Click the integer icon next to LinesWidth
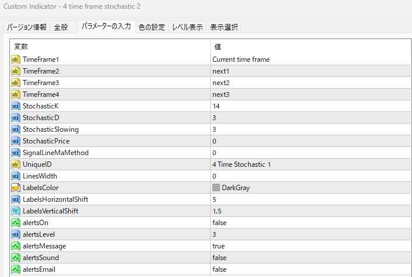 coord(16,176)
